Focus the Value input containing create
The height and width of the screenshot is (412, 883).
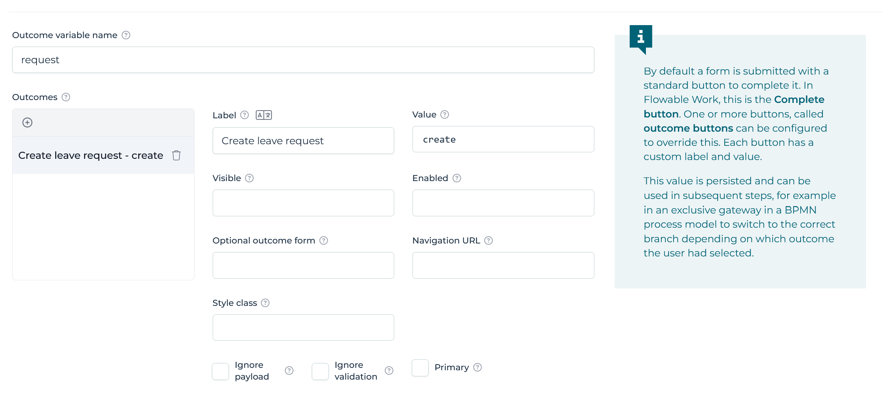(x=503, y=139)
